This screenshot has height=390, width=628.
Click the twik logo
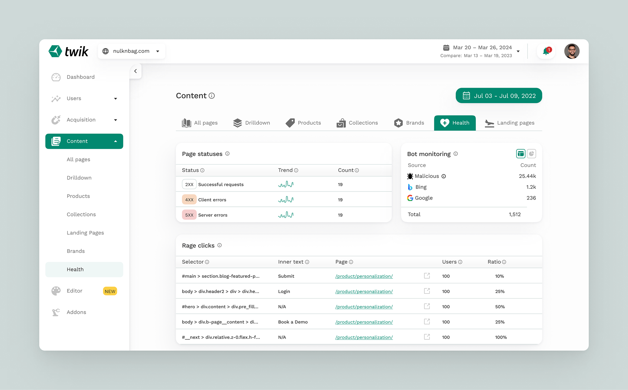tap(68, 51)
